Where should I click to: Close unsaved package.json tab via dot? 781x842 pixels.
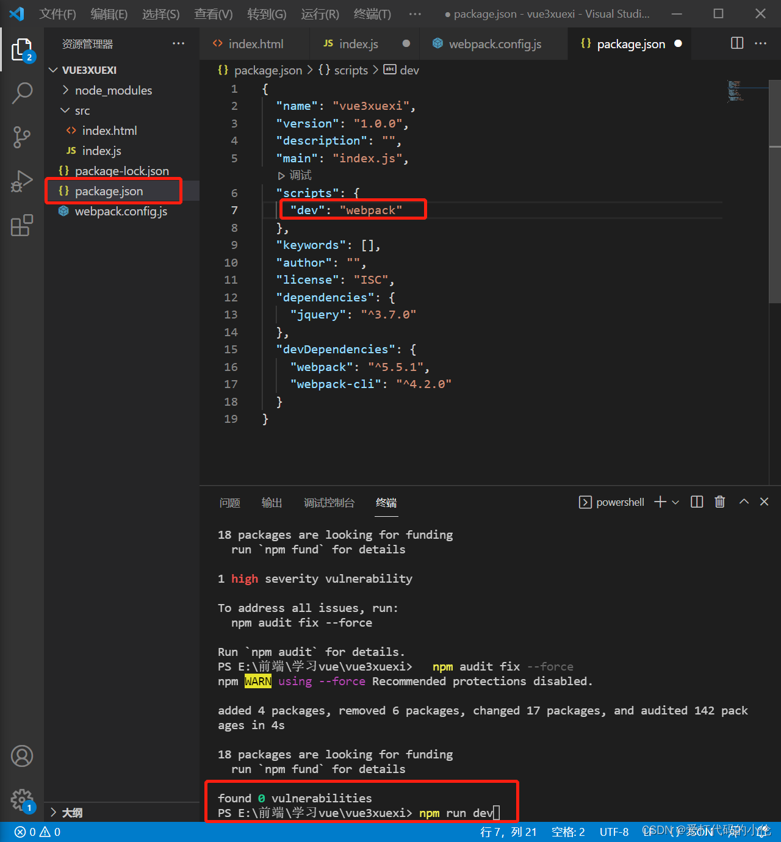coord(678,43)
